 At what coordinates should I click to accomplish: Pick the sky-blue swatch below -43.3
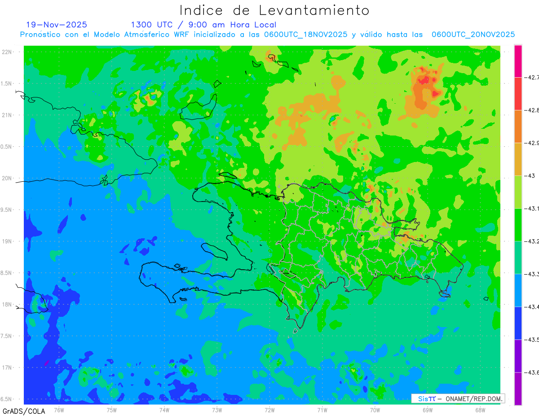pyautogui.click(x=518, y=290)
